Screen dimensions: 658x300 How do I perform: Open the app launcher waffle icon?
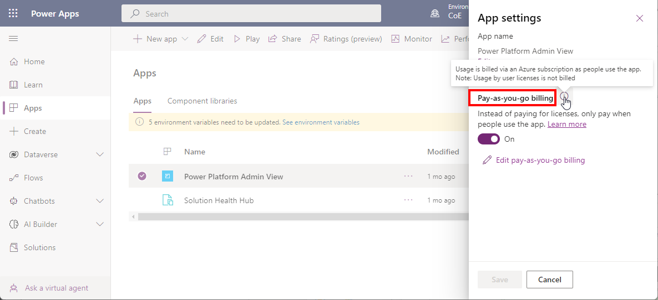click(x=13, y=13)
